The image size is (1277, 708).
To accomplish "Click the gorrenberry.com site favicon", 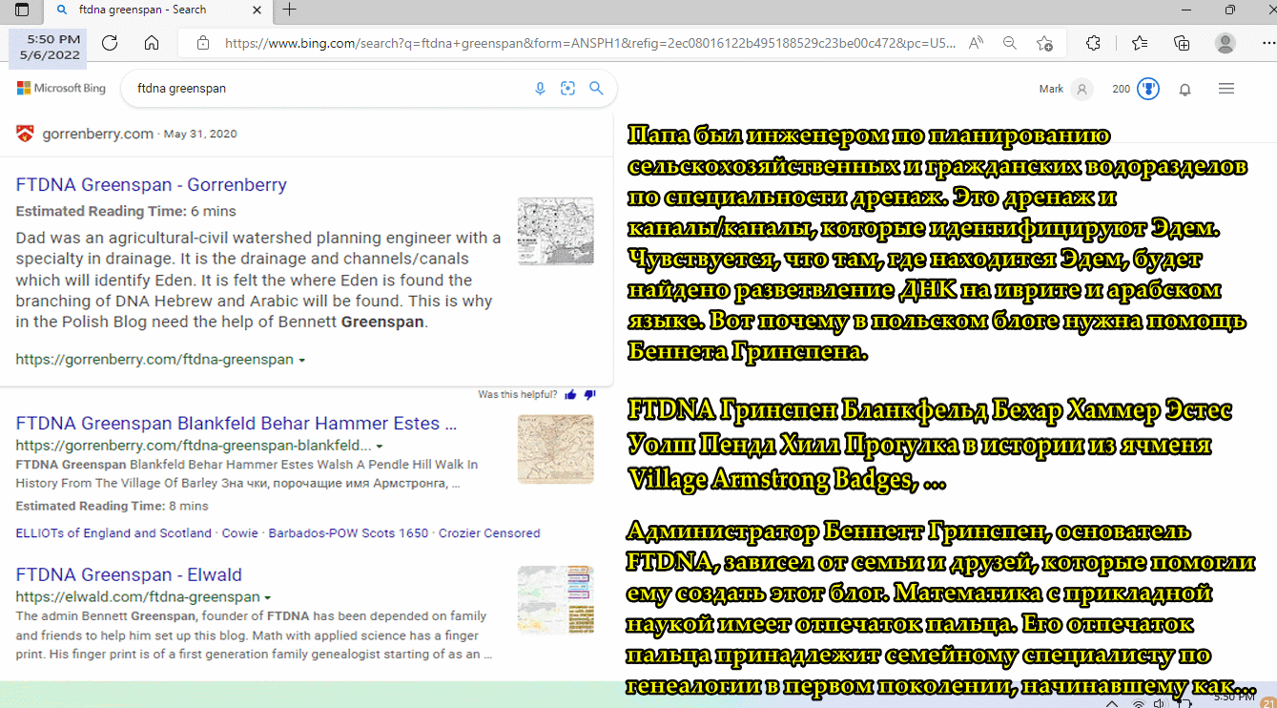I will 26,134.
